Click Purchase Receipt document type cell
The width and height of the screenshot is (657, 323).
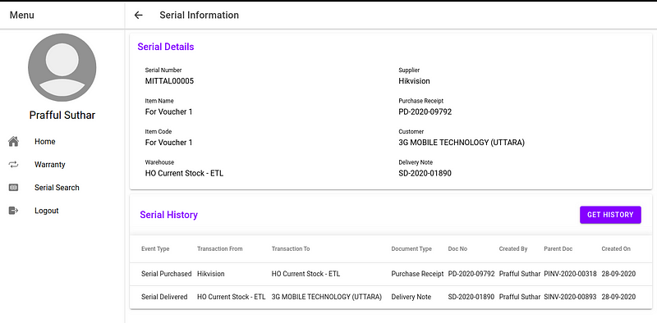click(417, 274)
